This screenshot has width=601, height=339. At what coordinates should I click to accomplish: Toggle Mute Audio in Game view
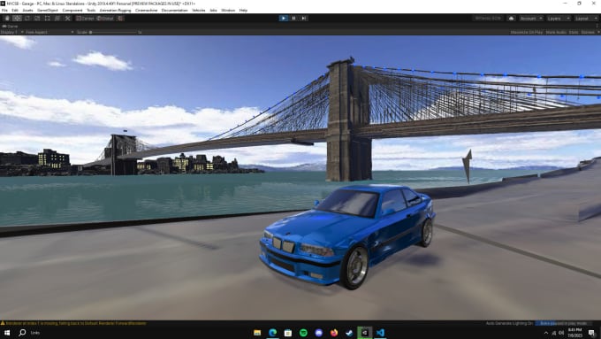click(556, 32)
